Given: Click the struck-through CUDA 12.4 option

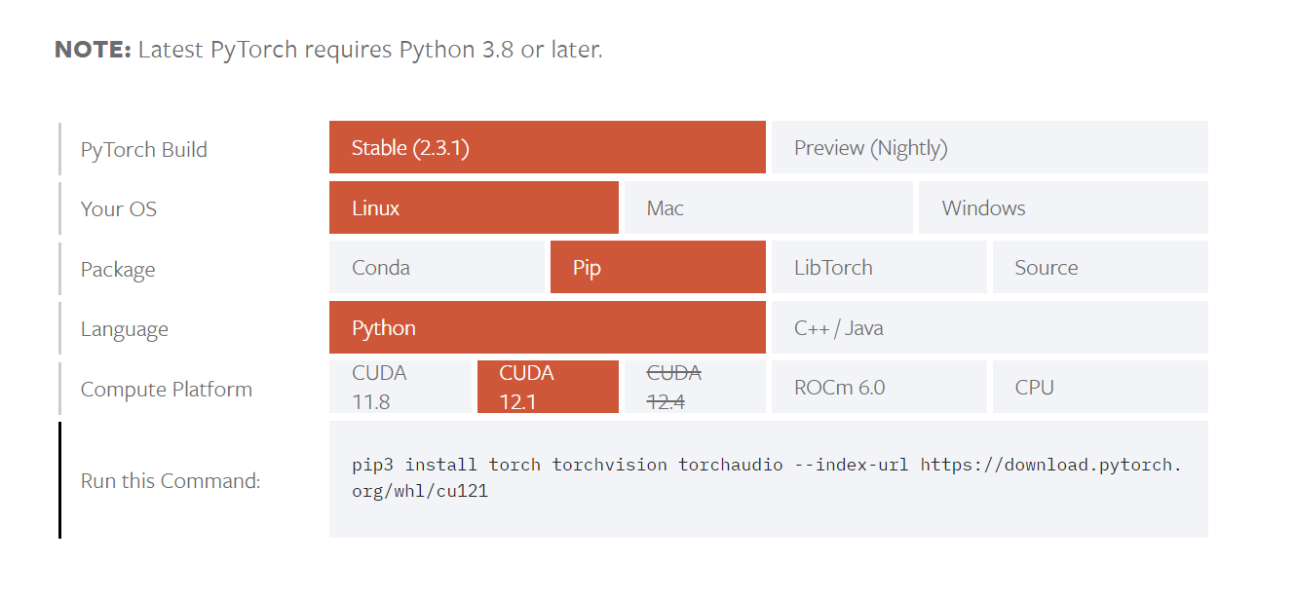Looking at the screenshot, I should (695, 387).
